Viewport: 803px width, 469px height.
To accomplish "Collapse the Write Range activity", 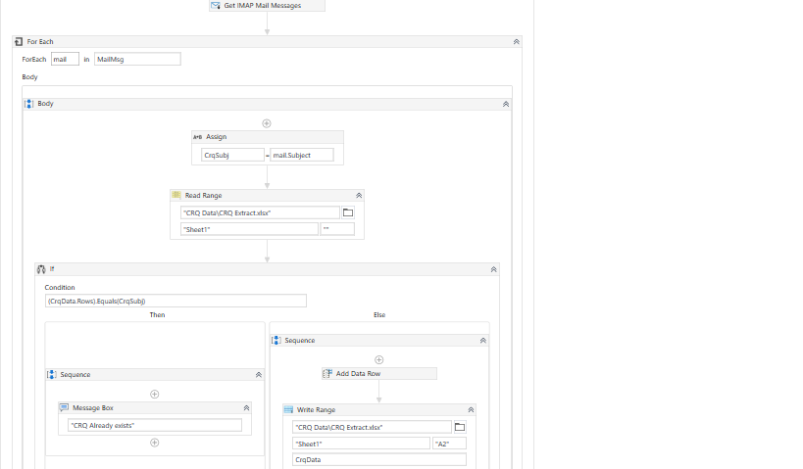I will 472,410.
